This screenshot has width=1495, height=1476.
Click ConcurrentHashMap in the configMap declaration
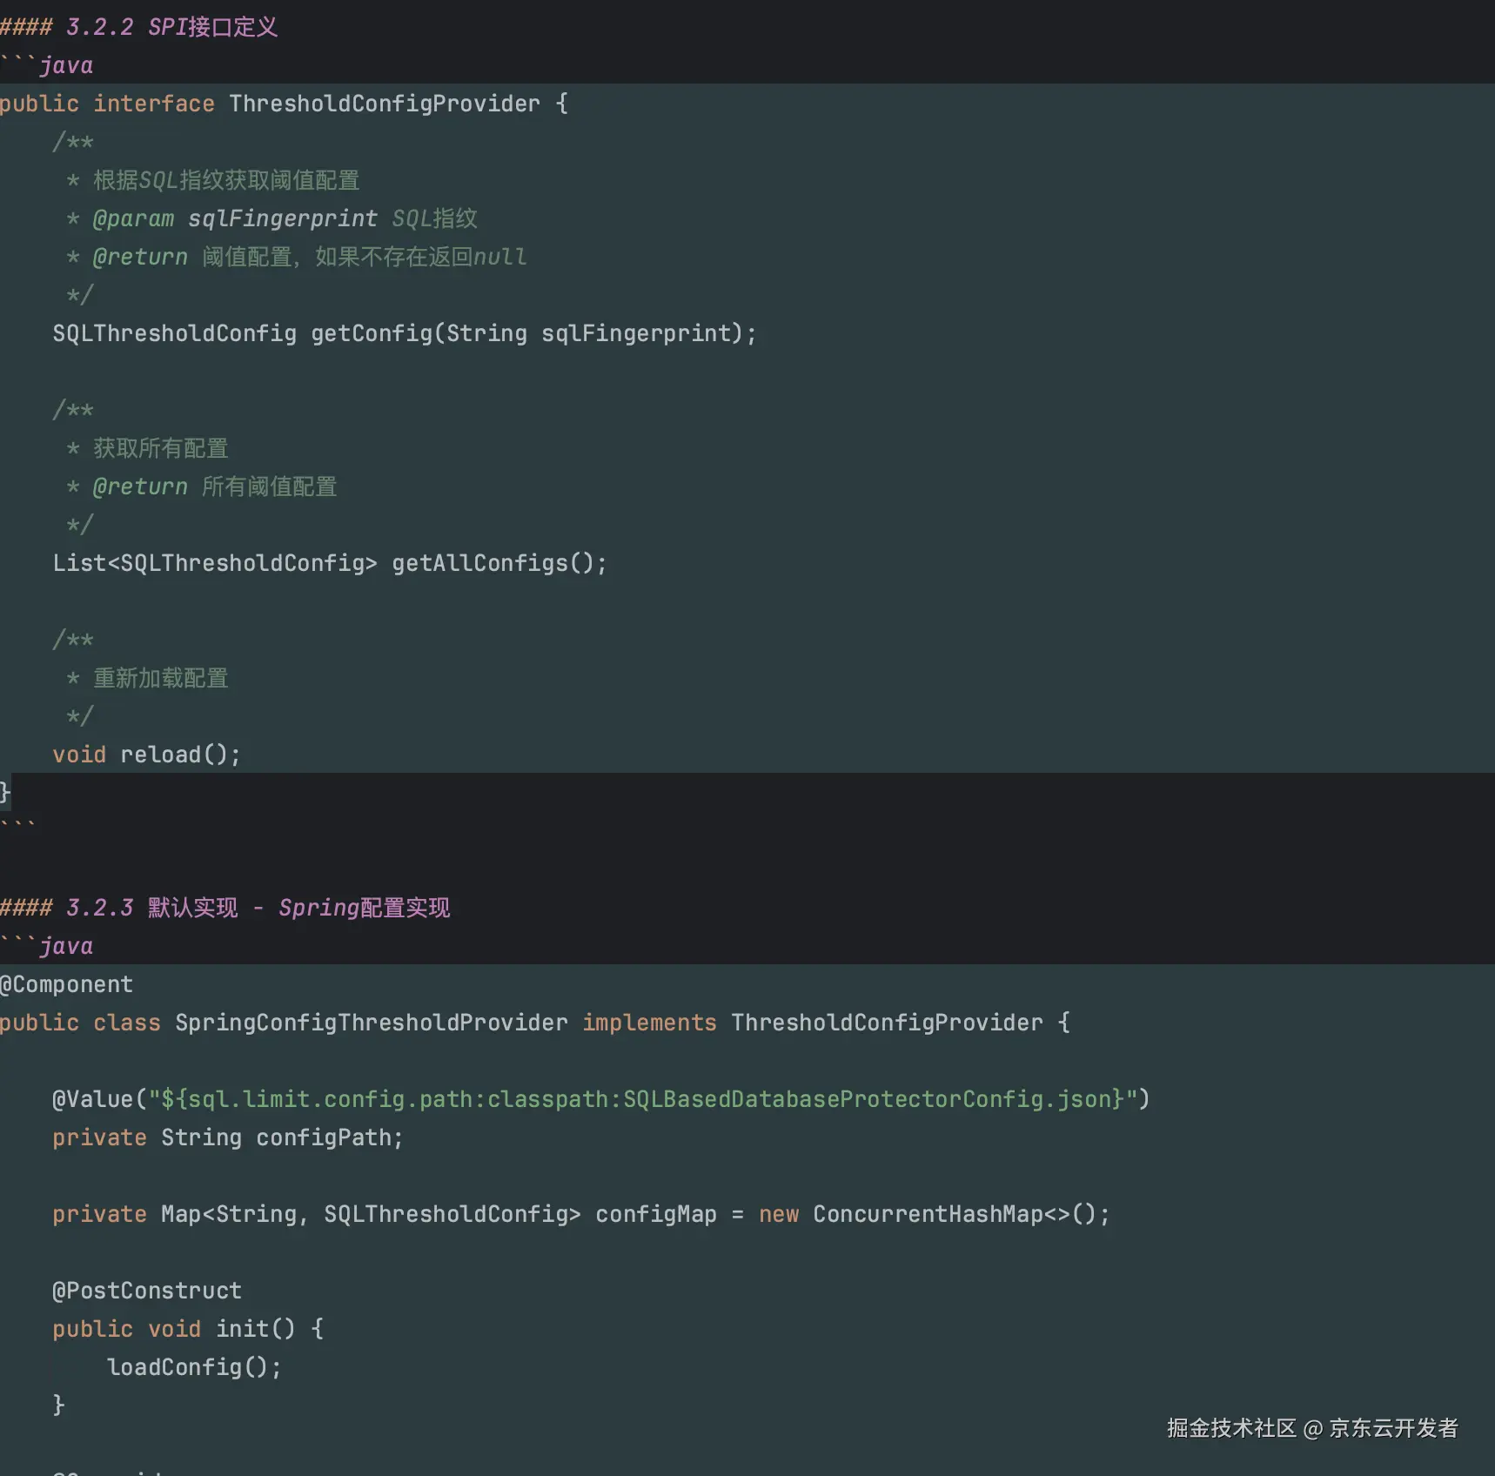click(928, 1214)
